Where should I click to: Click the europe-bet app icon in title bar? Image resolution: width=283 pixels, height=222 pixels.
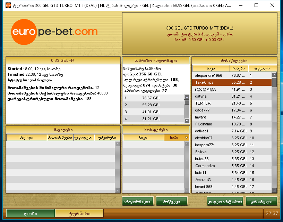tap(8, 5)
